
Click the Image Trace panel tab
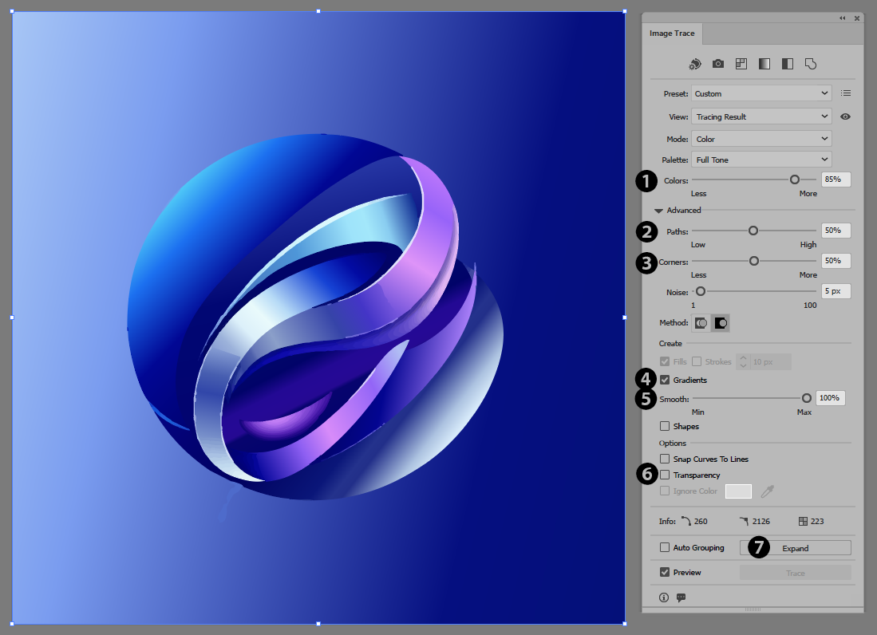coord(672,34)
